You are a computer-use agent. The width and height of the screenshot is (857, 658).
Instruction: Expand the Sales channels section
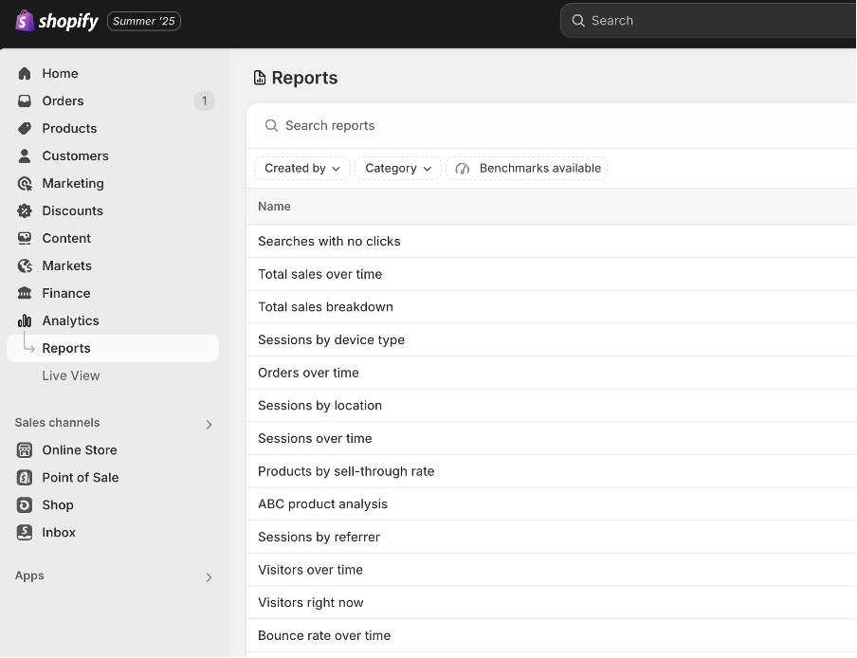(x=209, y=424)
